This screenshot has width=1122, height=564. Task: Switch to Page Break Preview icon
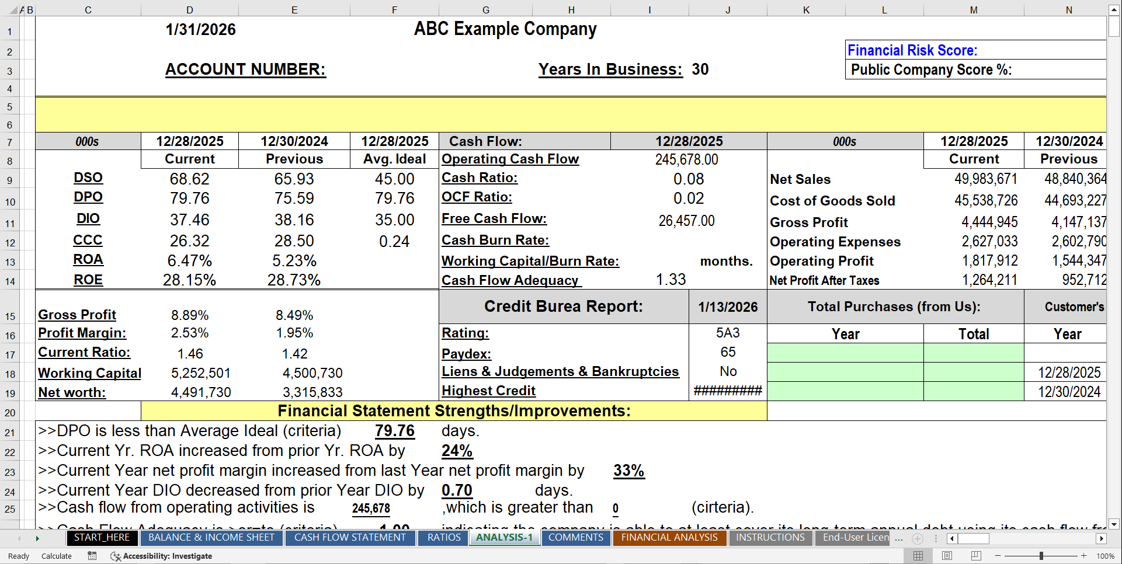(976, 556)
